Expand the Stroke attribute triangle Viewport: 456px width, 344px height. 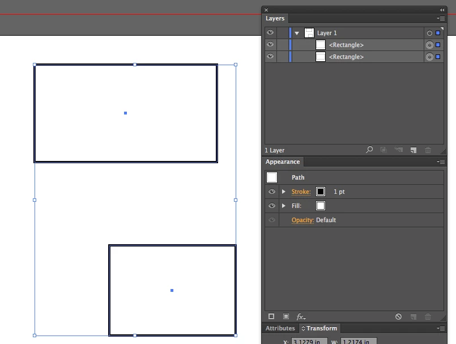[x=284, y=192]
